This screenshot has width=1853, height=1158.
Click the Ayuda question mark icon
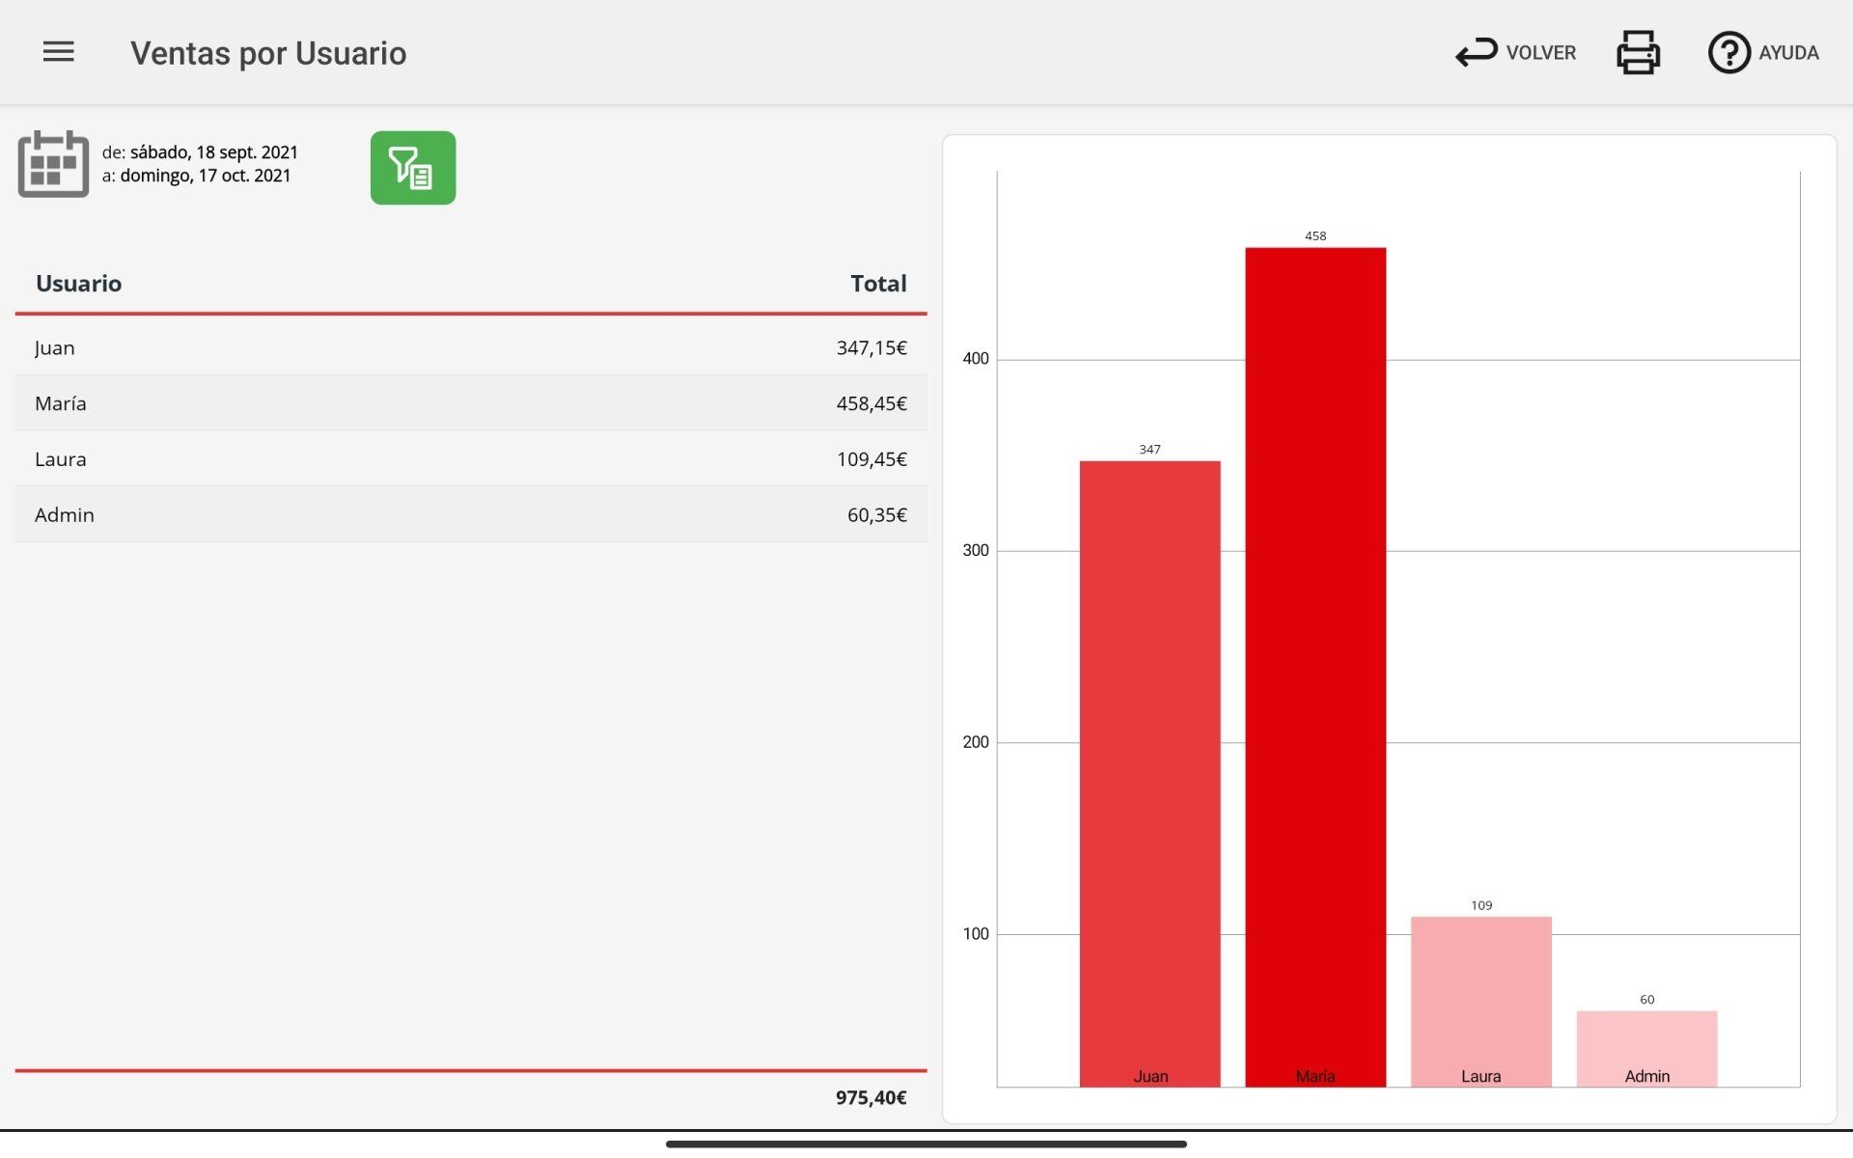click(1729, 52)
